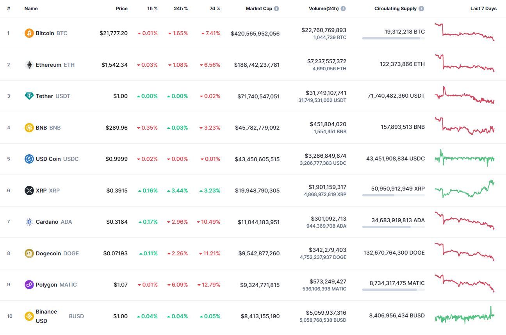Viewport: 506px width, 335px height.
Task: Click Bitcoin's $22,760,769,893 volume link
Action: [324, 30]
